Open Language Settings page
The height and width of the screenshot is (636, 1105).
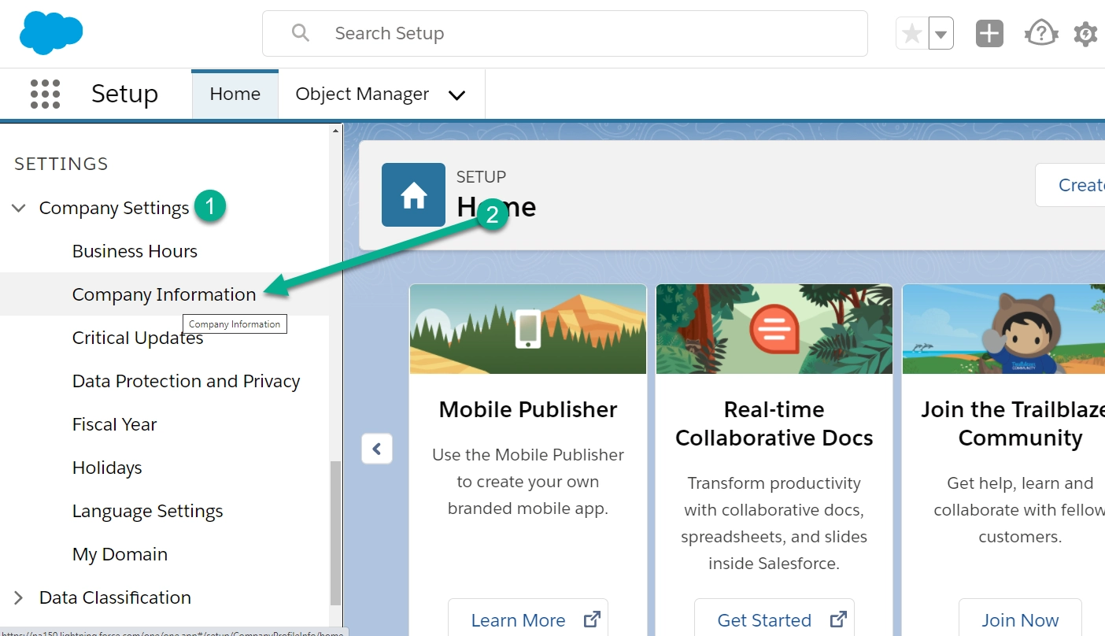(x=147, y=511)
